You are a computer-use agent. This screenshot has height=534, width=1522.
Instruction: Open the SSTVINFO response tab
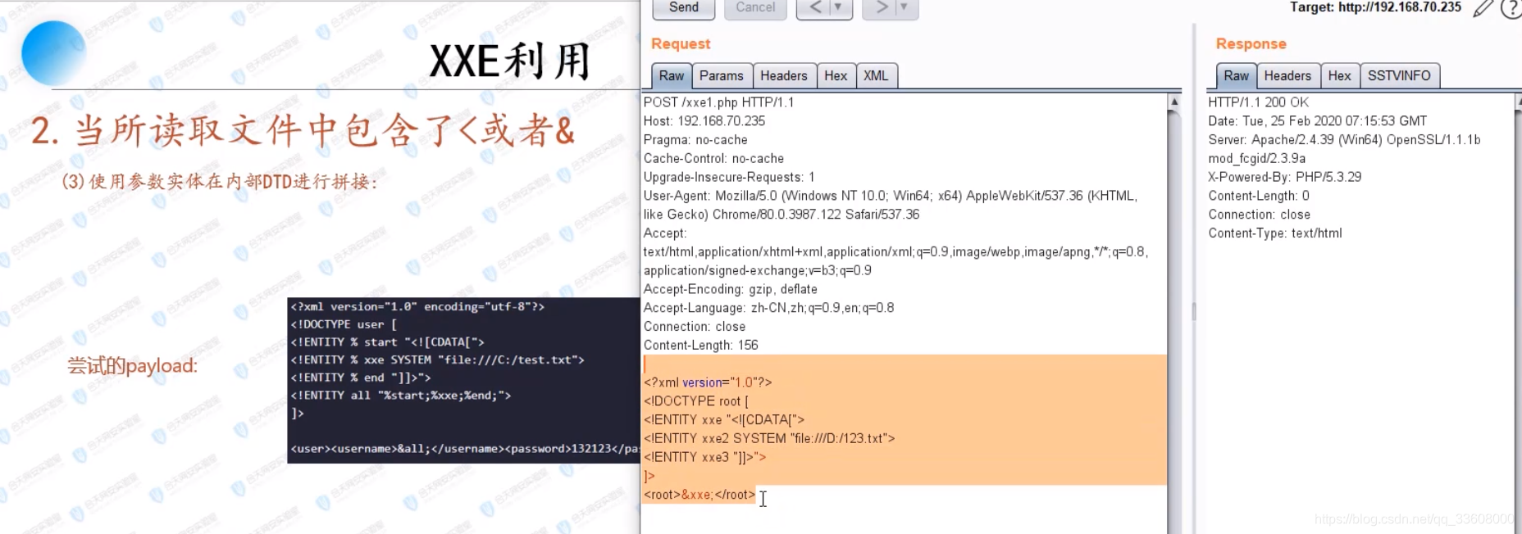(x=1399, y=76)
